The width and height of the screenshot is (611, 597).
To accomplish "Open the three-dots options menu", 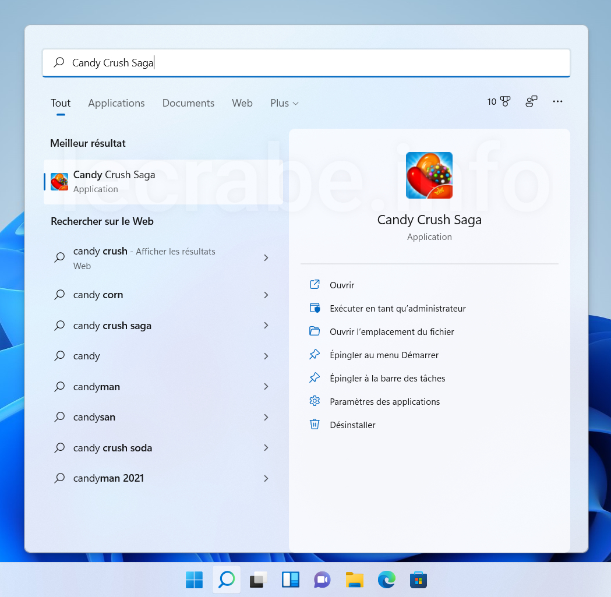I will [557, 101].
